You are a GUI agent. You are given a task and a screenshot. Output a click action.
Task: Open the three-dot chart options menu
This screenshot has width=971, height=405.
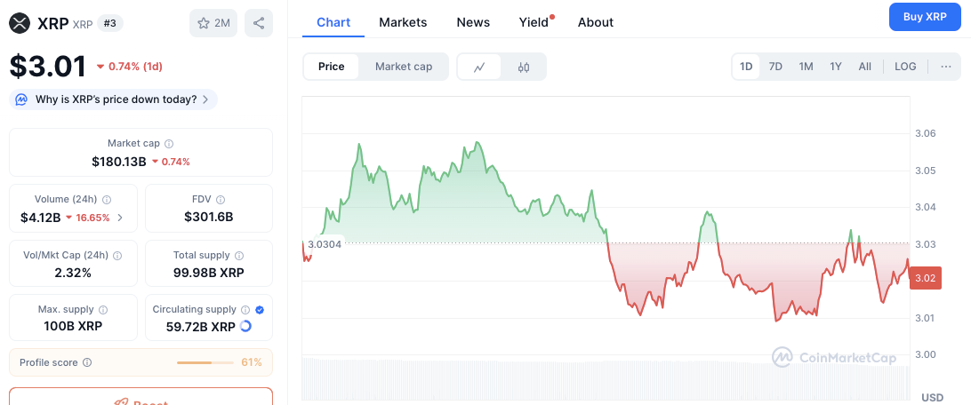point(945,67)
